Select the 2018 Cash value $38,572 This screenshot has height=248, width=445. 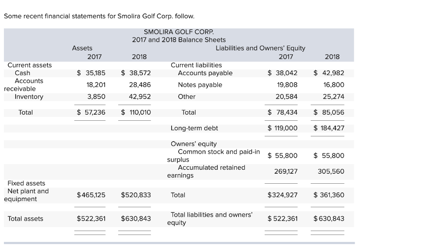[136, 73]
